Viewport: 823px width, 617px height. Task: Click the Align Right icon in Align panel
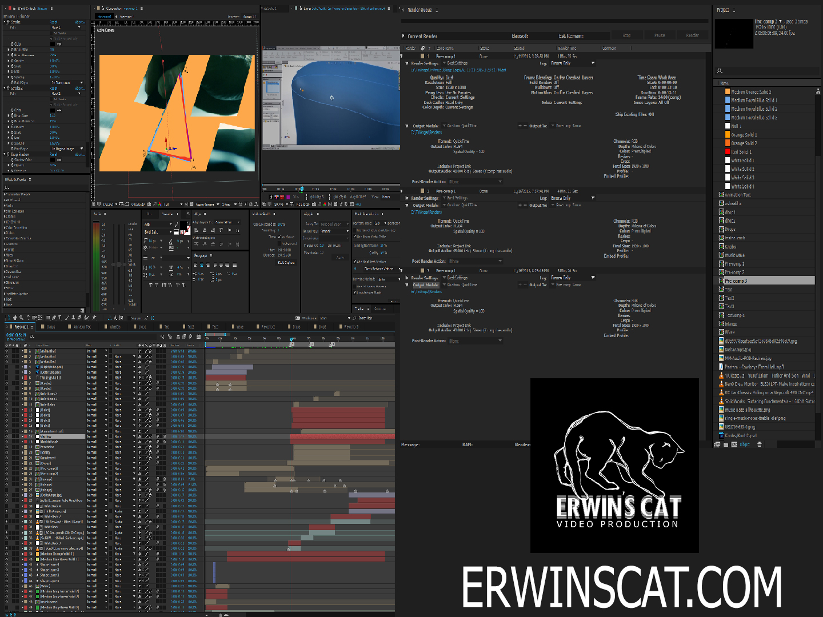pyautogui.click(x=213, y=230)
